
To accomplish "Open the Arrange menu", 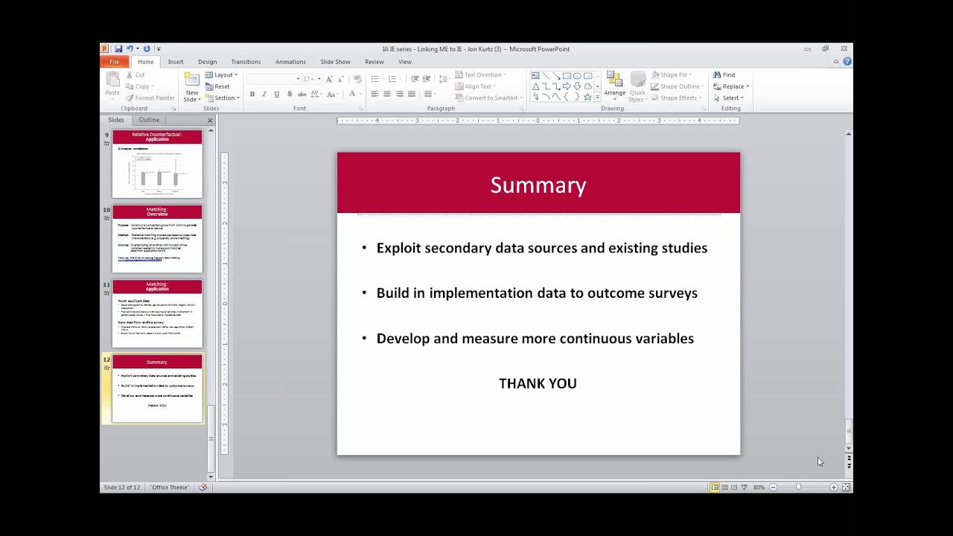I will pyautogui.click(x=614, y=87).
